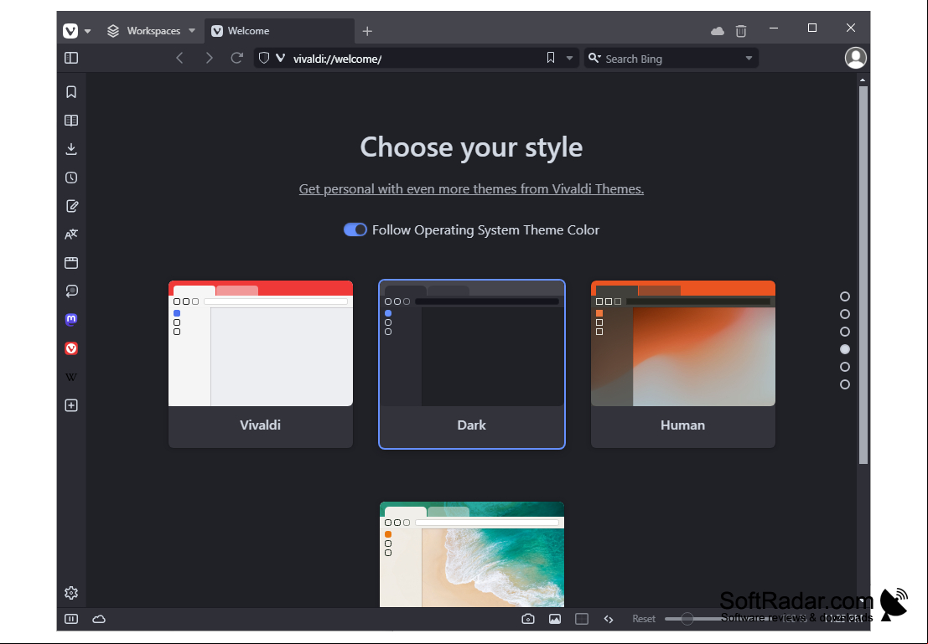Select the Vivaldi theme card

(261, 364)
